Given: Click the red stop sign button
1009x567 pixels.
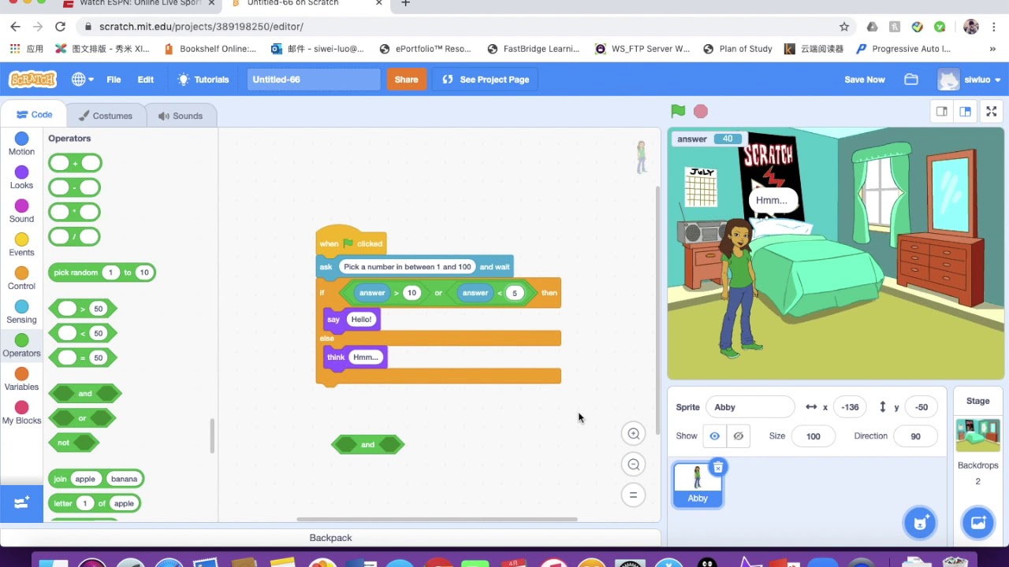Looking at the screenshot, I should click(x=701, y=111).
